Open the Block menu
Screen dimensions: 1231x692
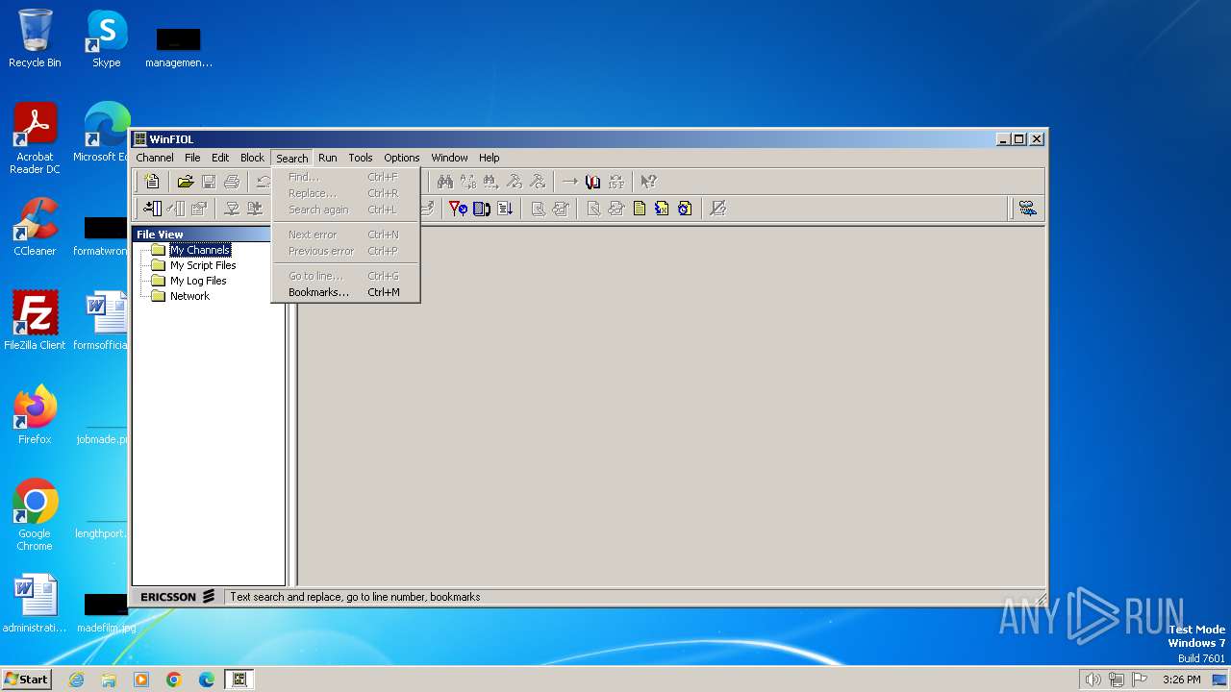(252, 158)
